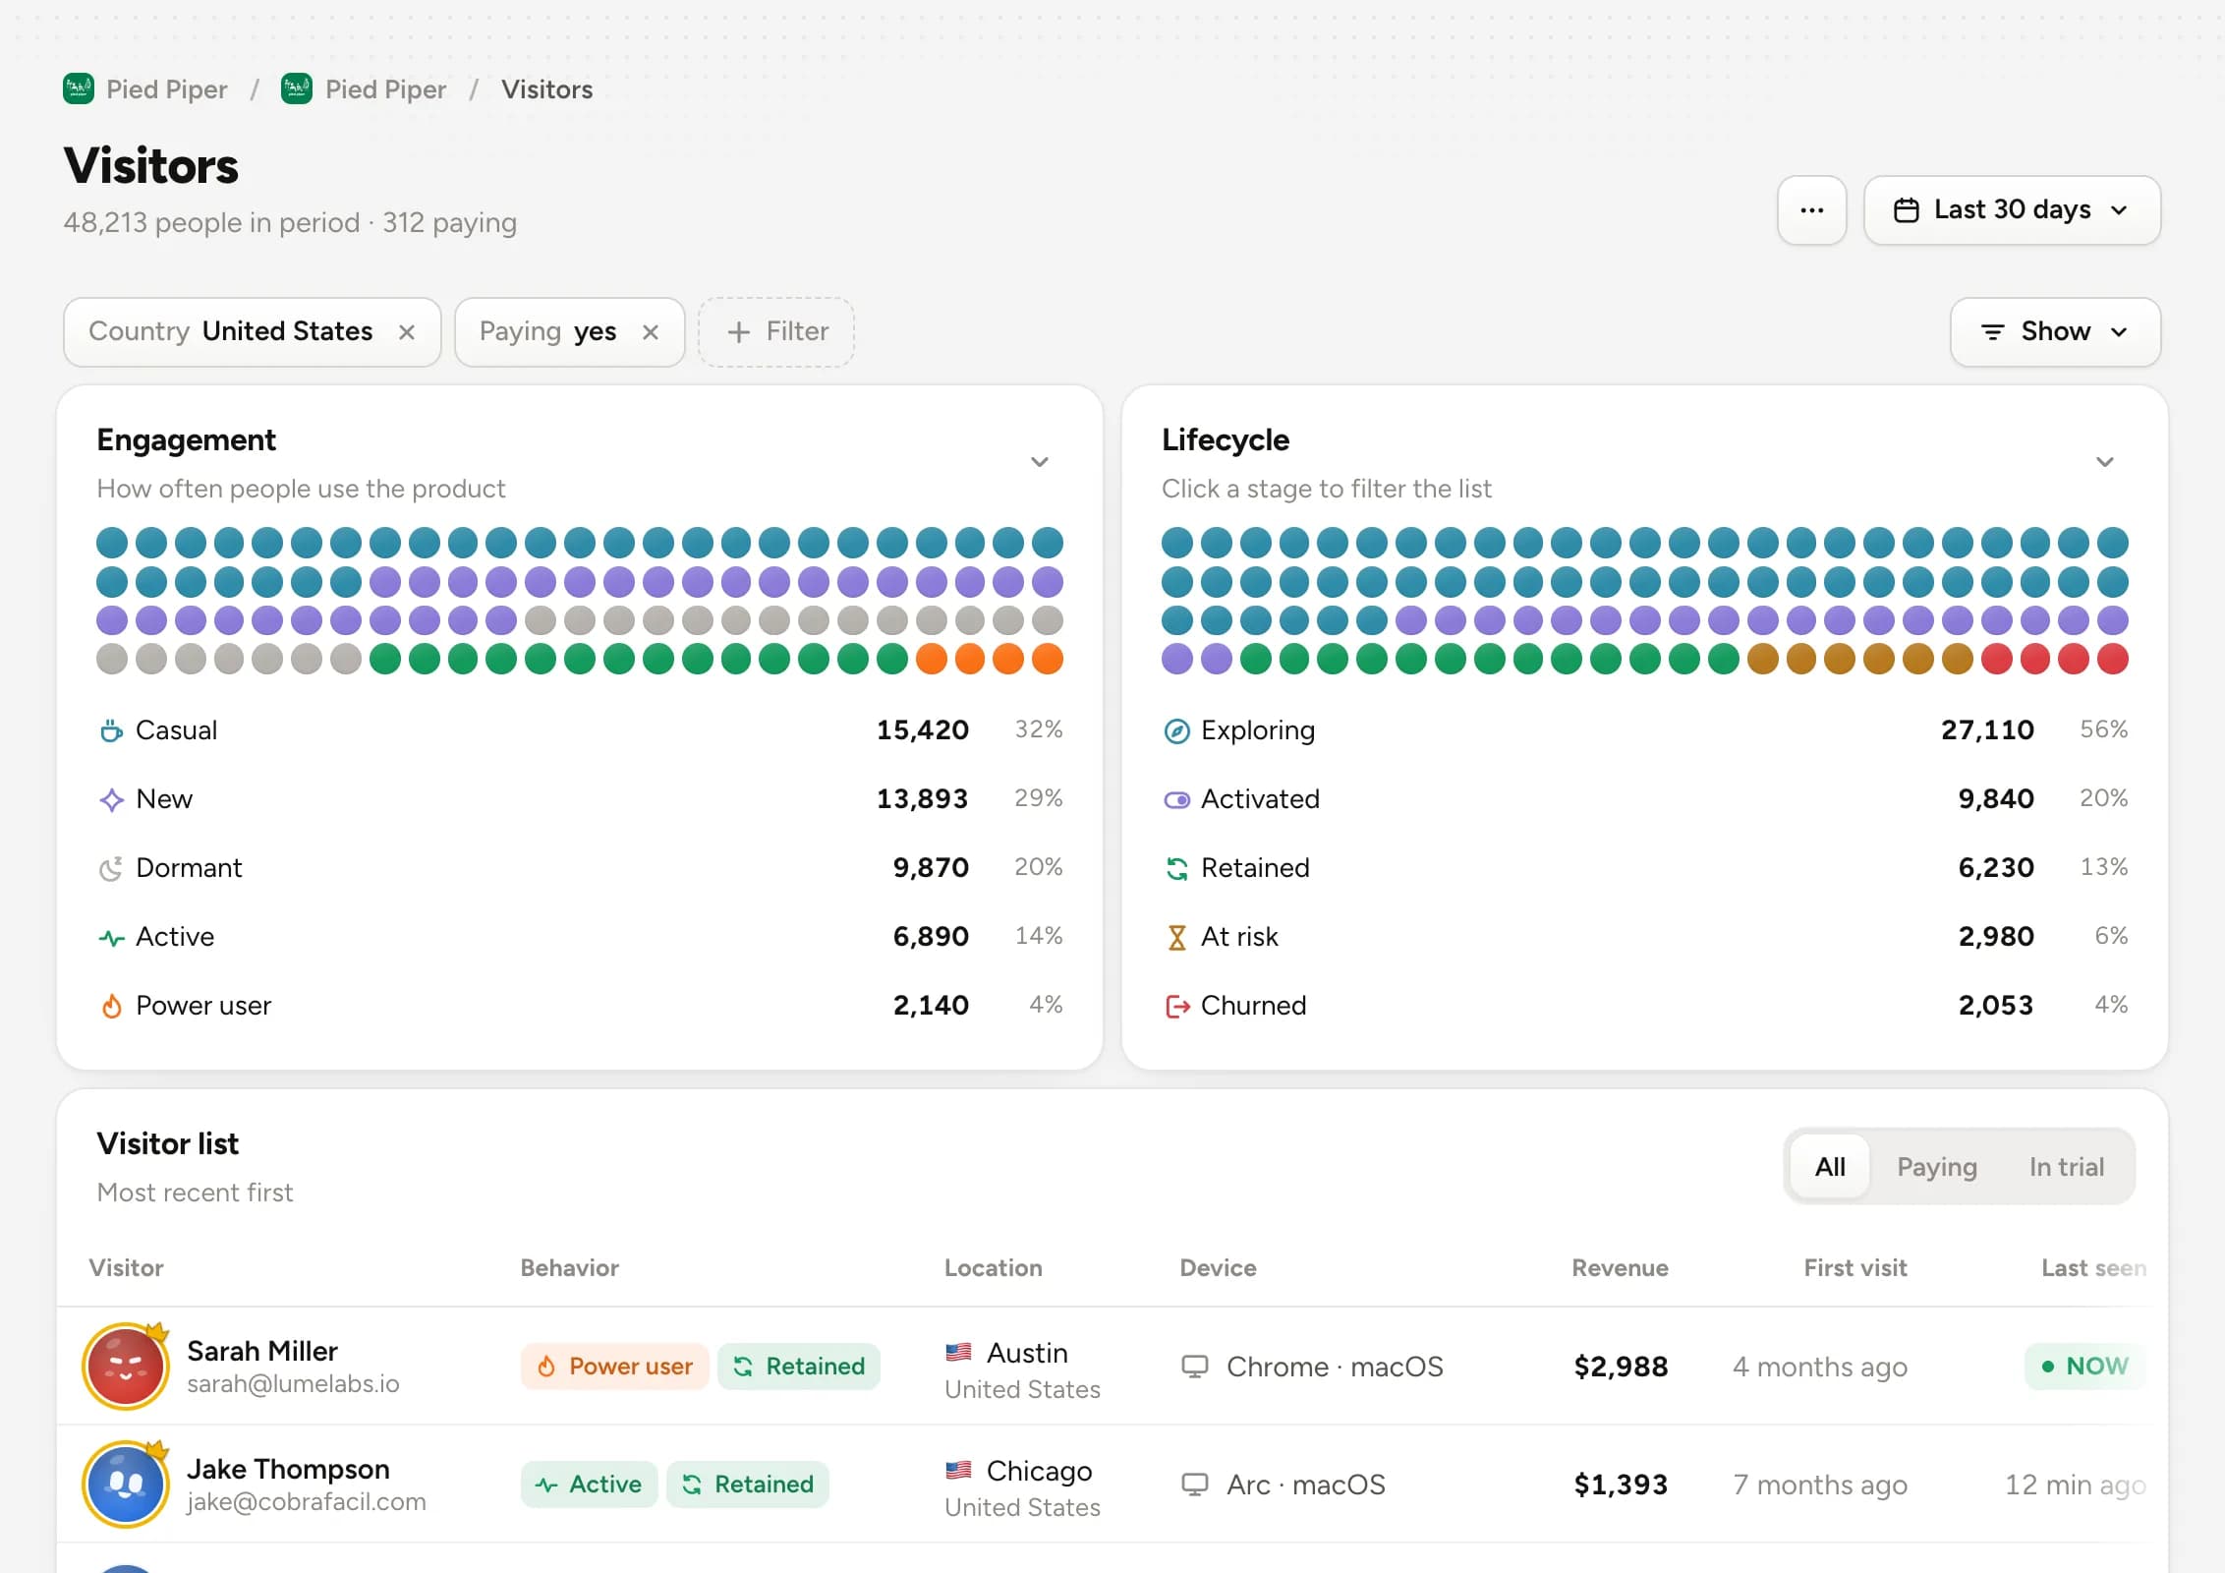The image size is (2225, 1573).
Task: Click the Exploring compass icon
Action: click(x=1176, y=730)
